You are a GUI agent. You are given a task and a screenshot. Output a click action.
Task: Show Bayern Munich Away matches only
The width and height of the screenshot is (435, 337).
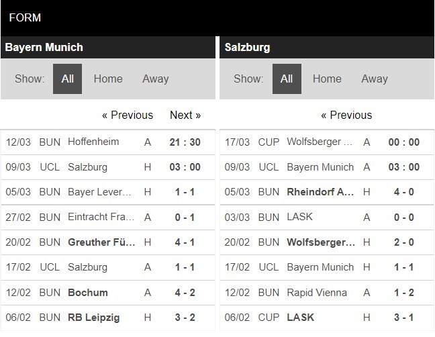pos(155,79)
